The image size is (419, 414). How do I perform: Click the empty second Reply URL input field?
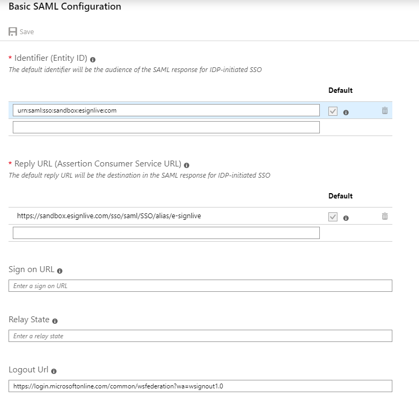pyautogui.click(x=166, y=233)
